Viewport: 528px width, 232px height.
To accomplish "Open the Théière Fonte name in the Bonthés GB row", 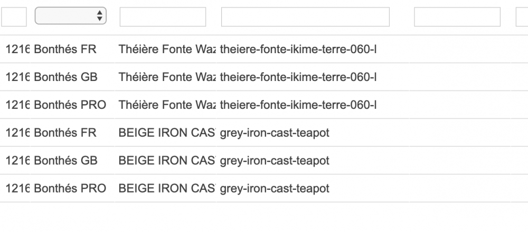I will pyautogui.click(x=167, y=77).
